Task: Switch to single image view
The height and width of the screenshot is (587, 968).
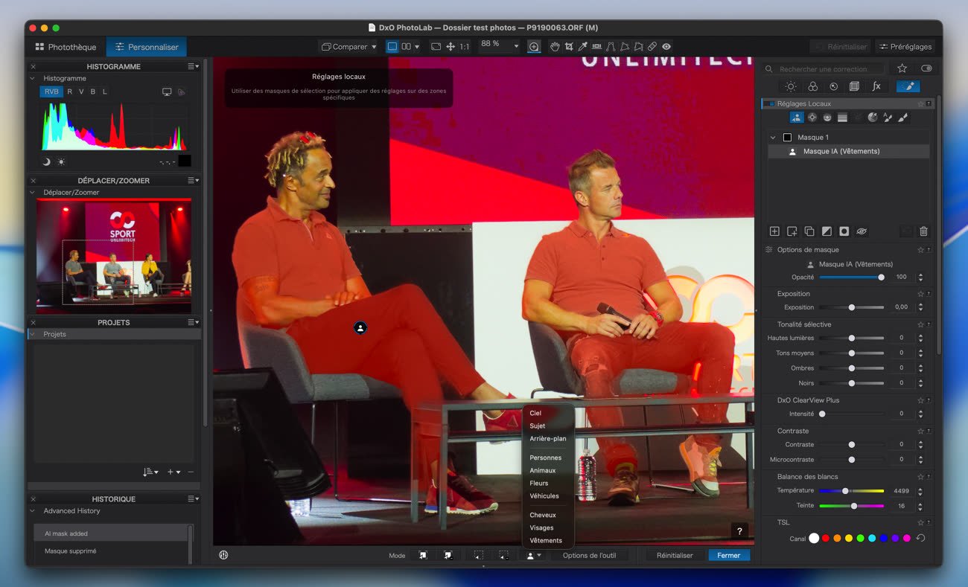Action: coord(392,46)
